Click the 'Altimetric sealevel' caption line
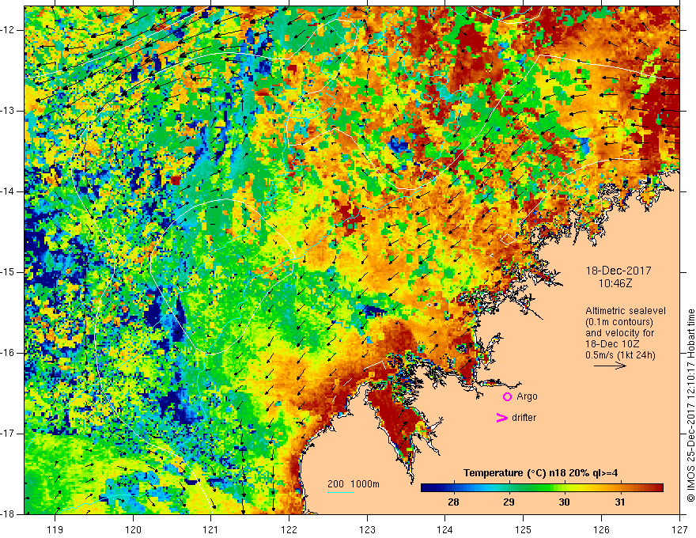This screenshot has height=538, width=696. [626, 311]
